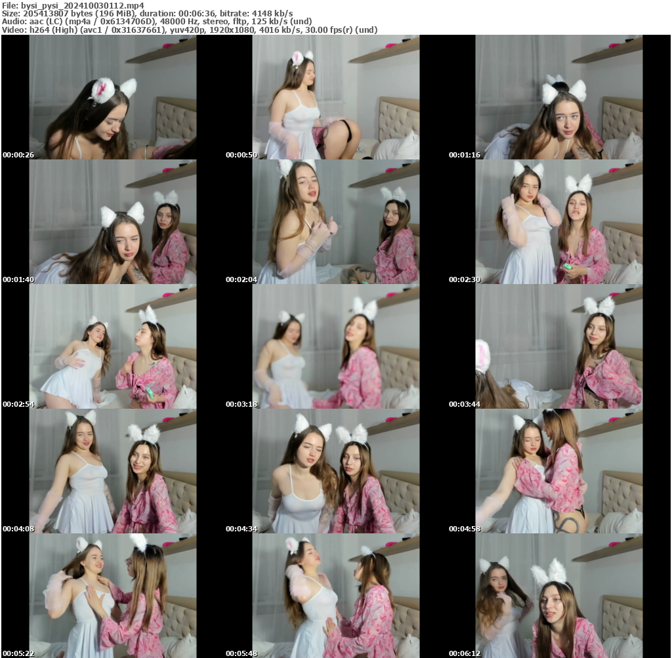The image size is (672, 658).
Task: Select the frame at 00:05:48
Action: [335, 596]
